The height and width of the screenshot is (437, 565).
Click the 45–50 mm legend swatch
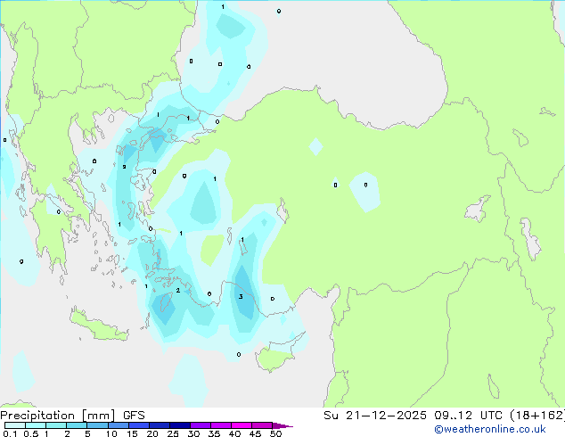click(x=262, y=425)
